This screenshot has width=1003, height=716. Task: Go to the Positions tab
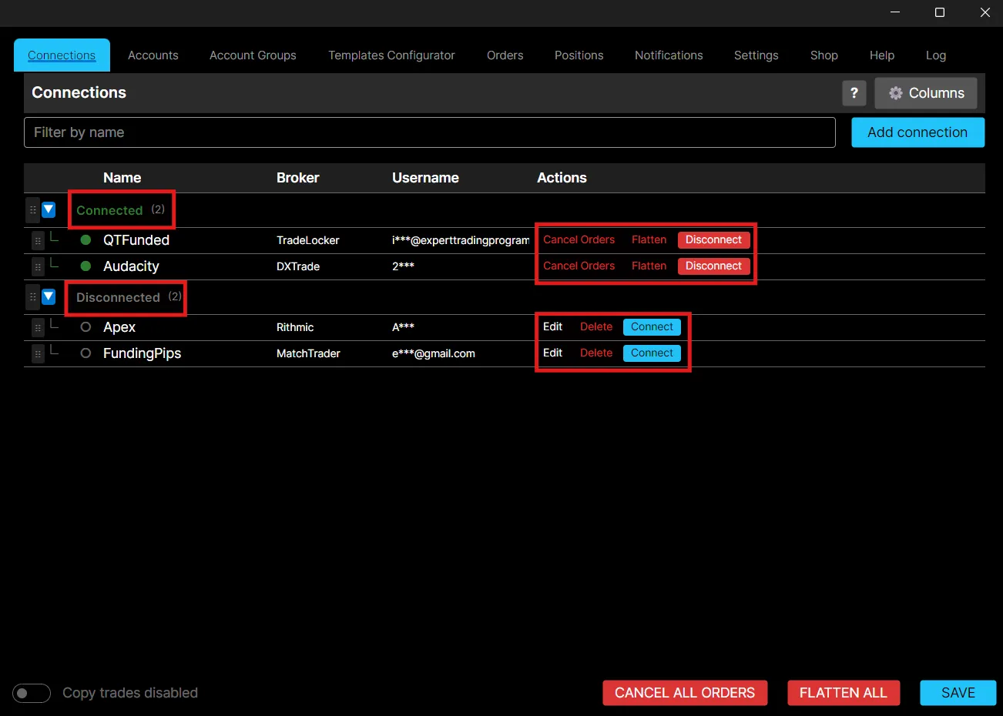tap(579, 55)
